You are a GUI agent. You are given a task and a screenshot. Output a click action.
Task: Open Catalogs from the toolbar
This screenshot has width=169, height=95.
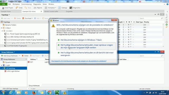point(63,8)
